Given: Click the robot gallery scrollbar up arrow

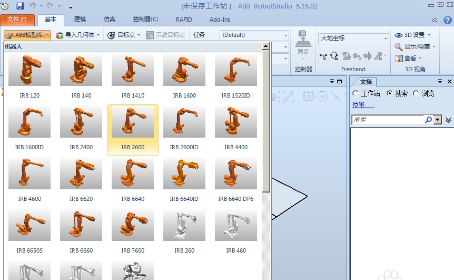Looking at the screenshot, I should tap(266, 46).
